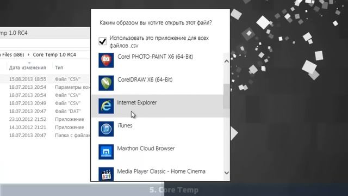Choose the Maxthon Cloud Browser icon
Screen dimensions: 348x196
(x=106, y=152)
